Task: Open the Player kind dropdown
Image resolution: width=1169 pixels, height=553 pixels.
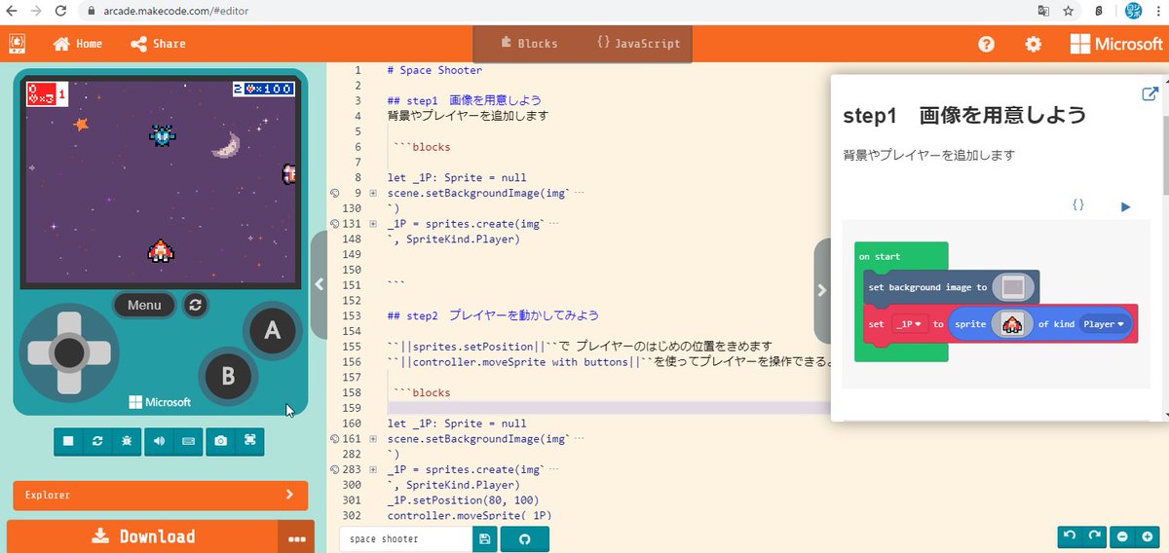Action: click(x=1104, y=324)
